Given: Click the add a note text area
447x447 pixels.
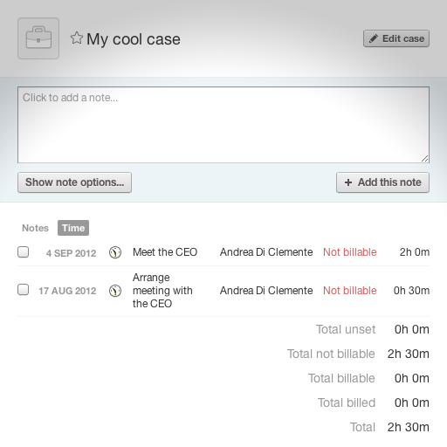Looking at the screenshot, I should click(223, 125).
